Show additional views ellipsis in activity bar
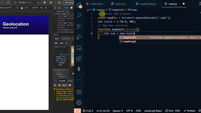 click(79, 80)
